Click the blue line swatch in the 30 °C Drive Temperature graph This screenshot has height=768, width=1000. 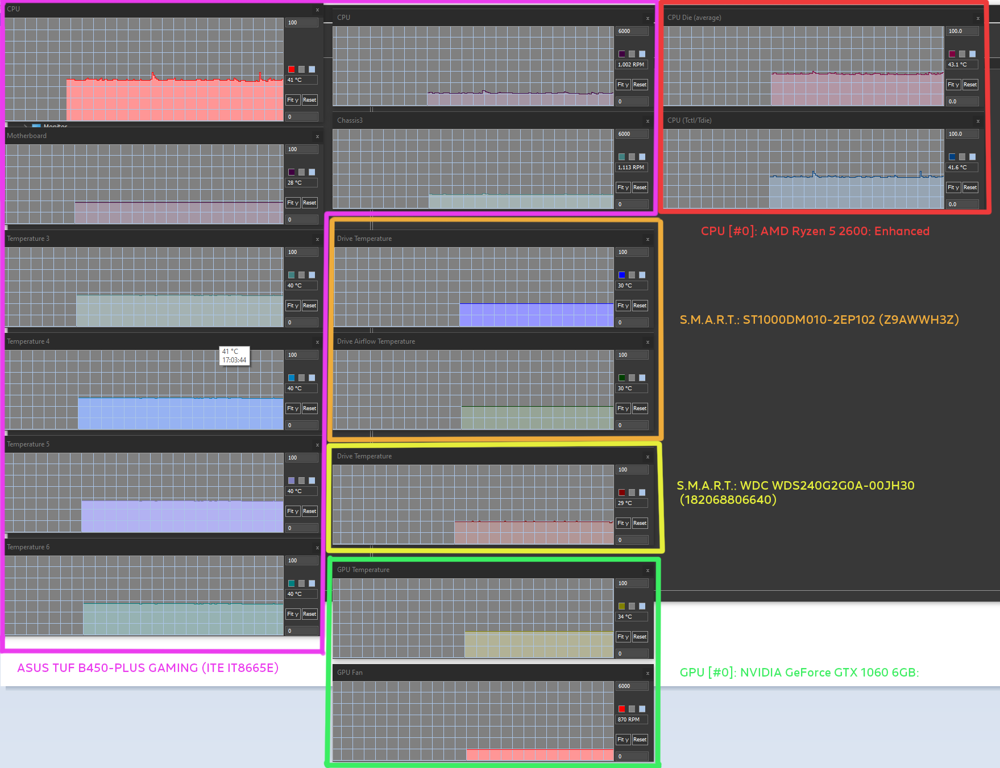click(x=621, y=275)
